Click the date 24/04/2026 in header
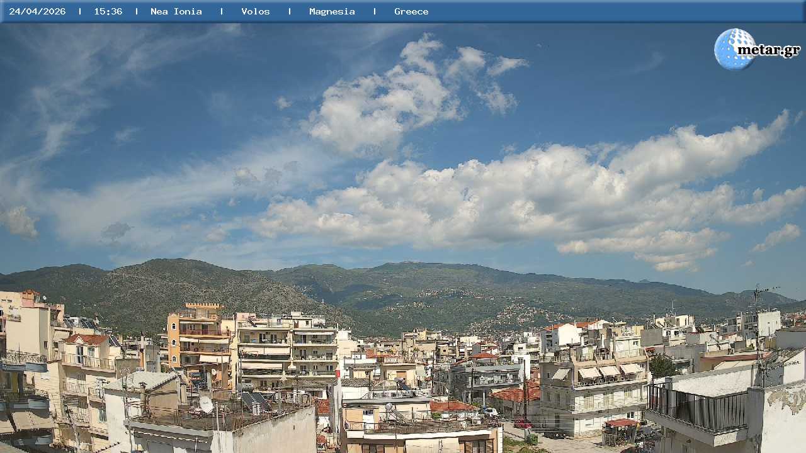This screenshot has height=453, width=806. [37, 11]
